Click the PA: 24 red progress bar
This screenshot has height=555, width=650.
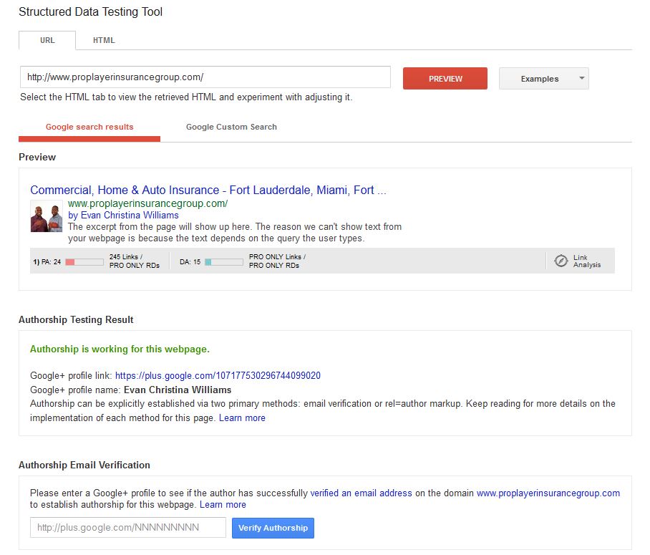coord(84,261)
